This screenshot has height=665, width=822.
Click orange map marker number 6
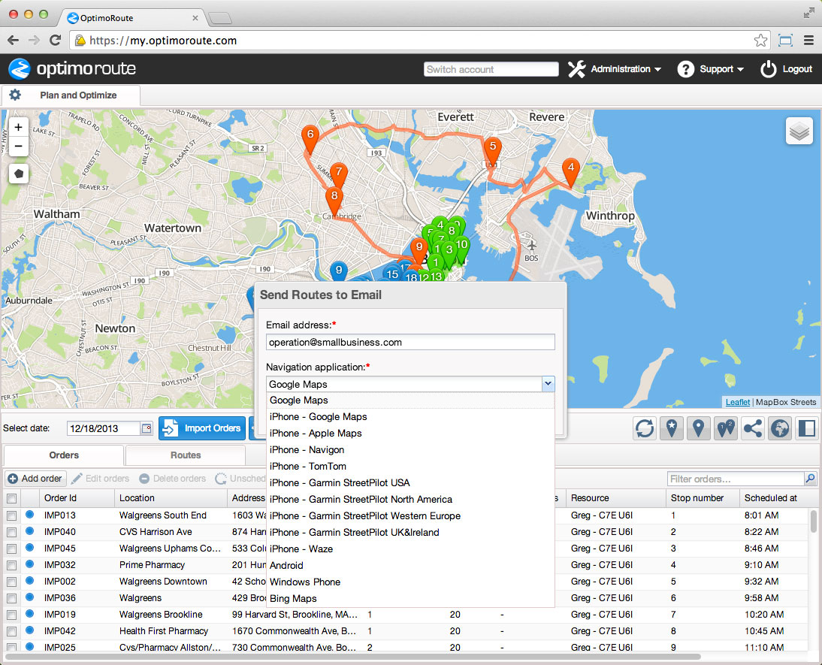pos(310,139)
